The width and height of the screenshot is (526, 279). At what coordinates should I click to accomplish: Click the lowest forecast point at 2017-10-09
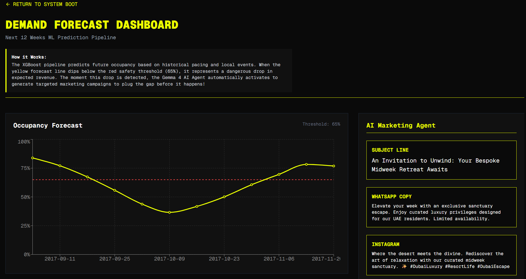click(170, 212)
